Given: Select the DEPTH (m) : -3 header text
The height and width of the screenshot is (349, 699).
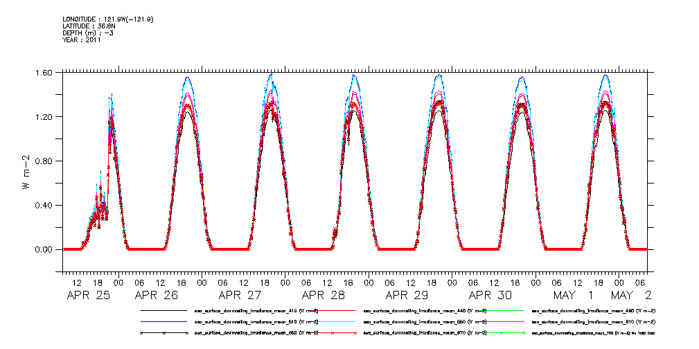Looking at the screenshot, I should click(88, 33).
